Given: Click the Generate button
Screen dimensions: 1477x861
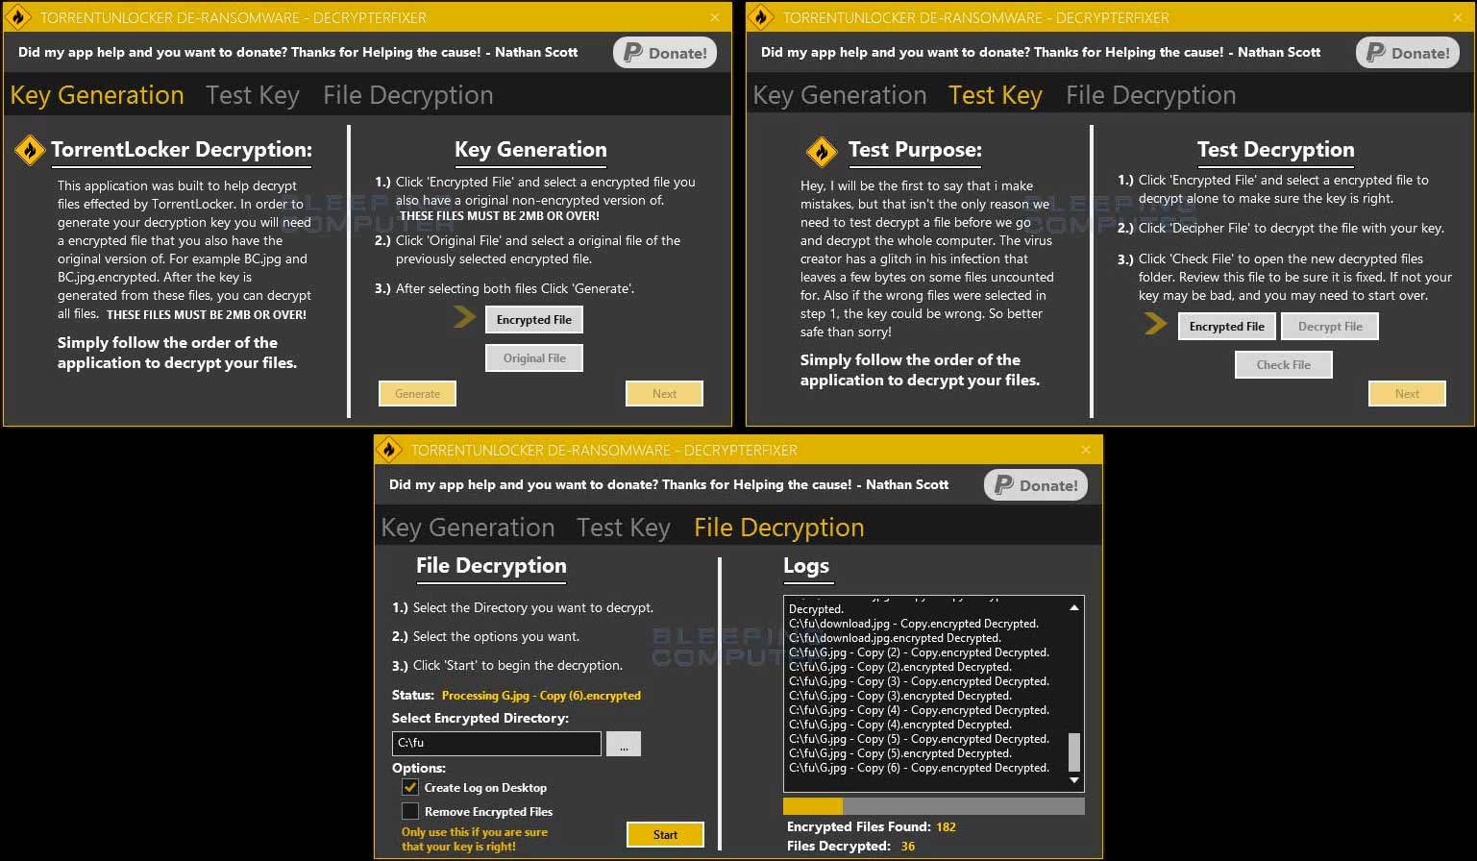Looking at the screenshot, I should tap(417, 394).
